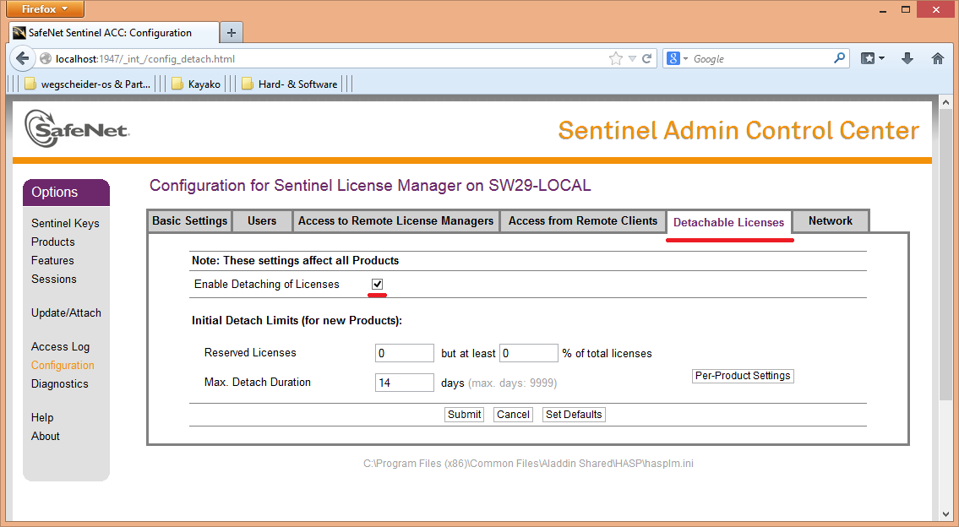Open the Products page

click(x=53, y=242)
